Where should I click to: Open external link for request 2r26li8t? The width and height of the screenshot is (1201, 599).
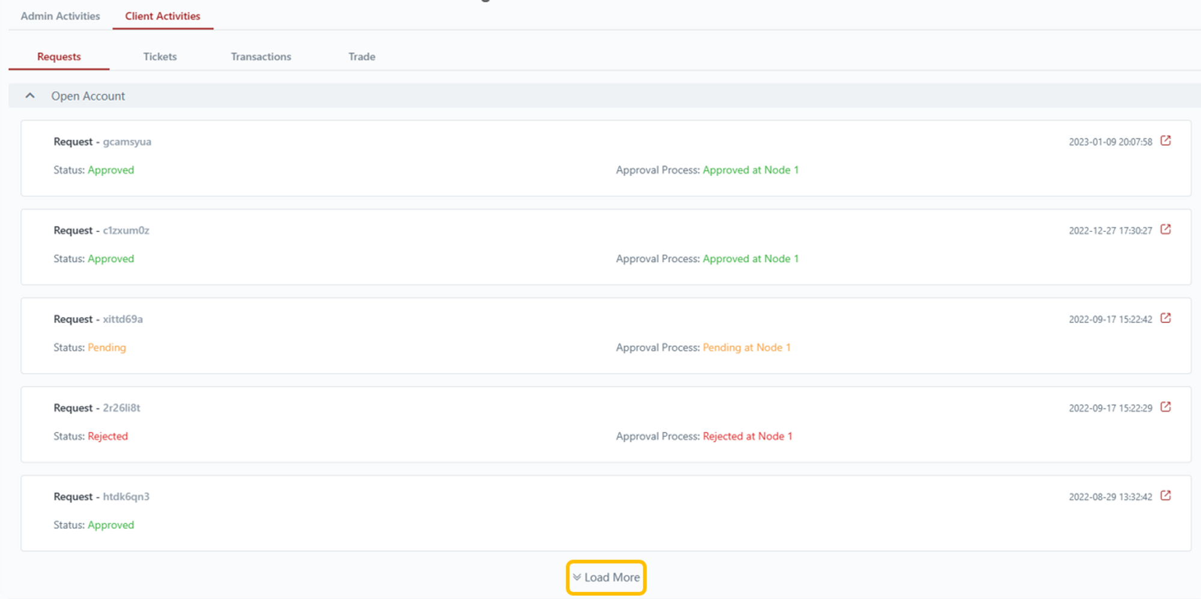(x=1166, y=407)
